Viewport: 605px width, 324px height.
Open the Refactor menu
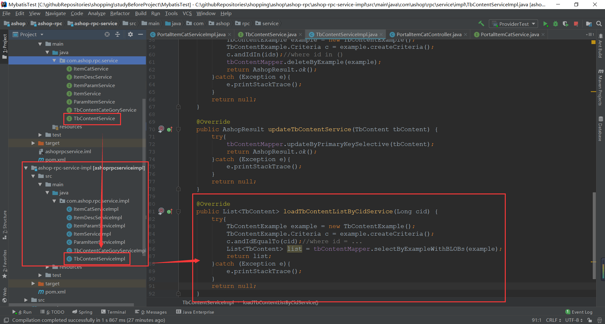point(120,14)
